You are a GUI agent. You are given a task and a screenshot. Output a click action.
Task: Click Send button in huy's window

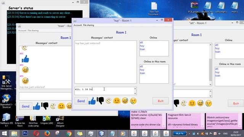(x=81, y=101)
